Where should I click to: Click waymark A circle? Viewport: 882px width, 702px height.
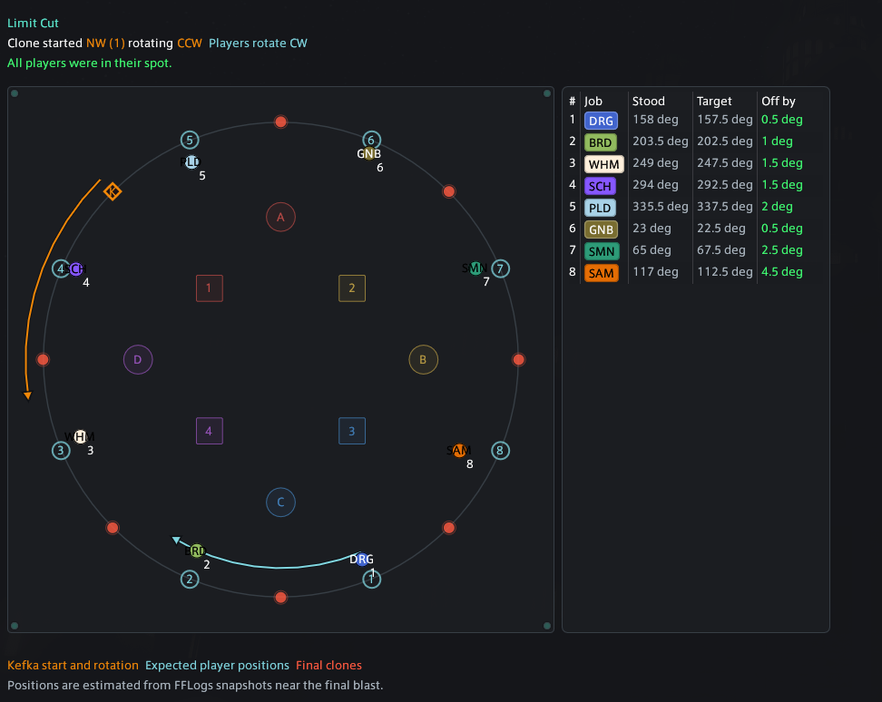click(280, 217)
